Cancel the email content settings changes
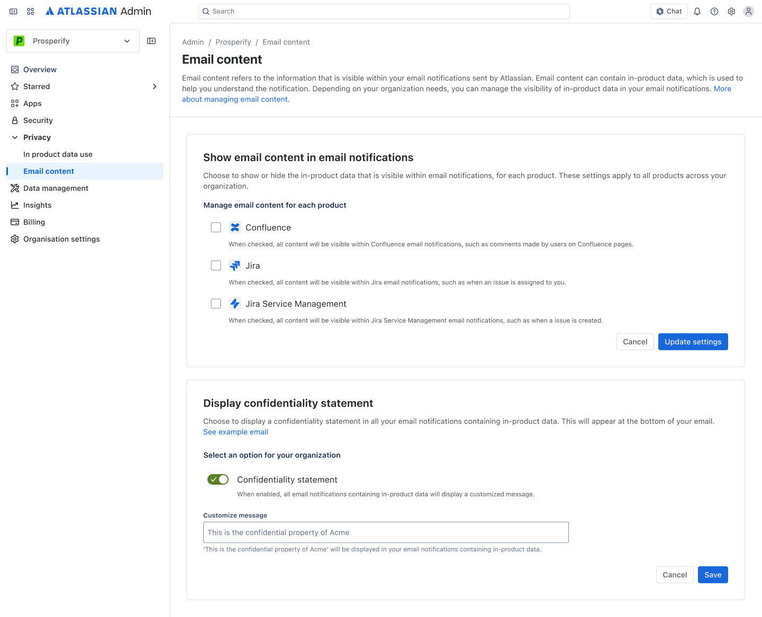The height and width of the screenshot is (617, 762). [x=635, y=342]
